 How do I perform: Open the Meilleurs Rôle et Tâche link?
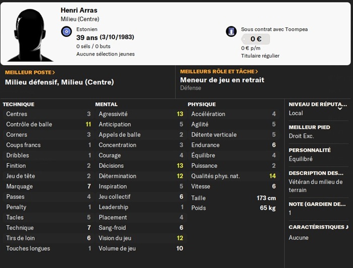point(219,72)
